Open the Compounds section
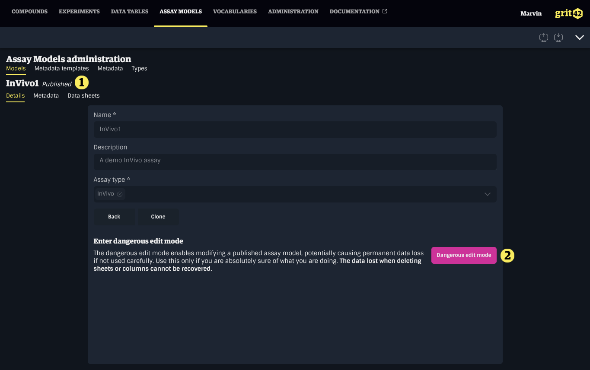This screenshot has height=370, width=590. [x=29, y=12]
